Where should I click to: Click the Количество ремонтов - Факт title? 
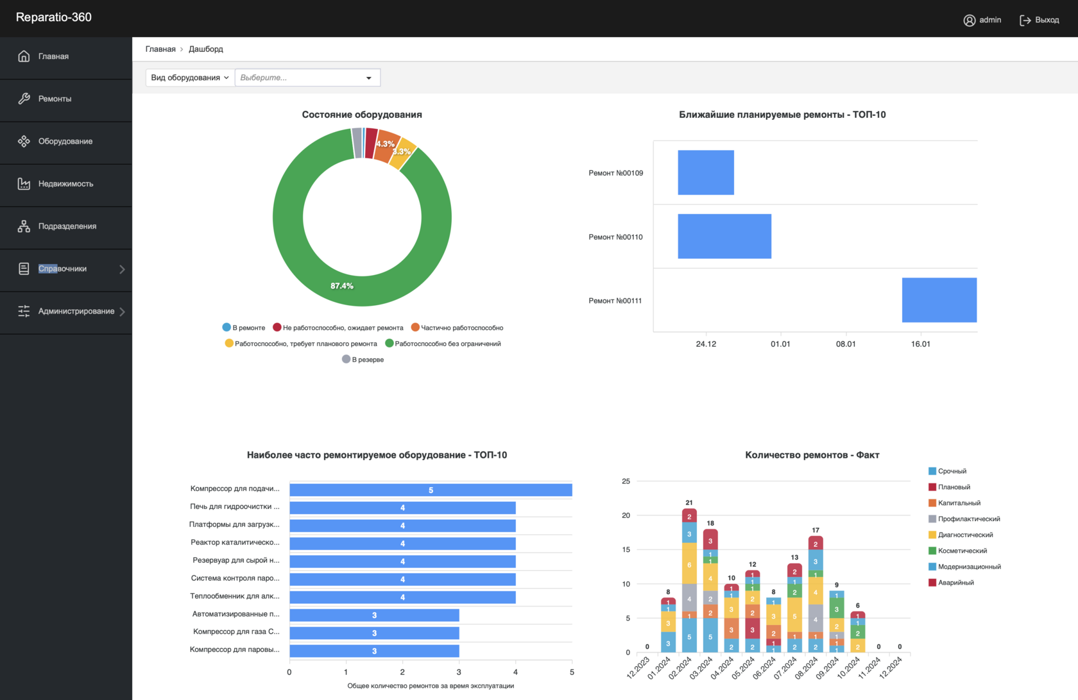click(x=812, y=455)
